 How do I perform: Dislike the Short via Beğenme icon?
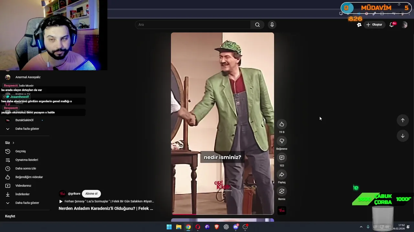click(282, 141)
